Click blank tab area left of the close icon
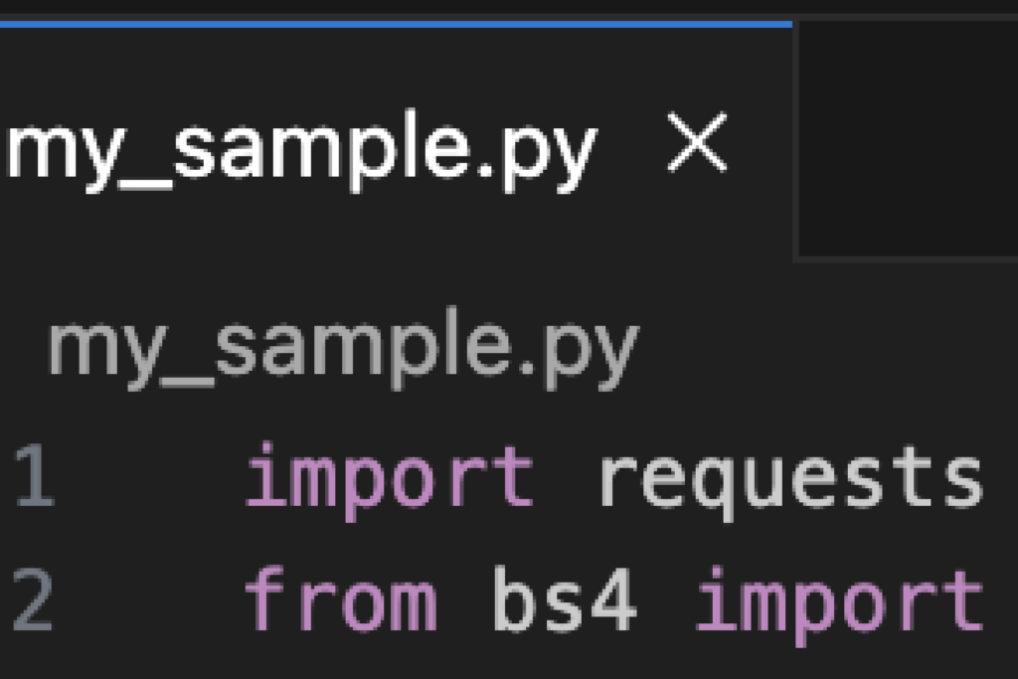1018x679 pixels. [x=632, y=149]
